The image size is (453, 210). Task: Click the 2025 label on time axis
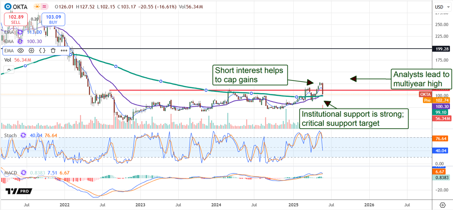coord(293,205)
